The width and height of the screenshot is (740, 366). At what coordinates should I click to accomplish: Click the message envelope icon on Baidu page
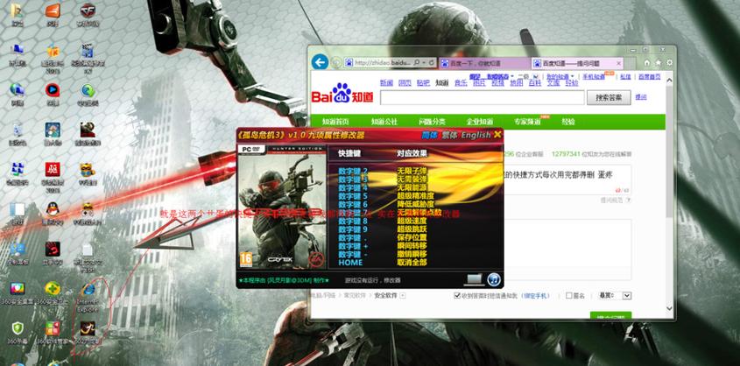tap(535, 76)
